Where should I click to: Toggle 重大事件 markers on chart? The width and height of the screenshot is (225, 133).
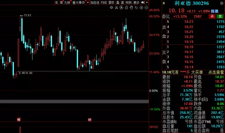(x=79, y=2)
